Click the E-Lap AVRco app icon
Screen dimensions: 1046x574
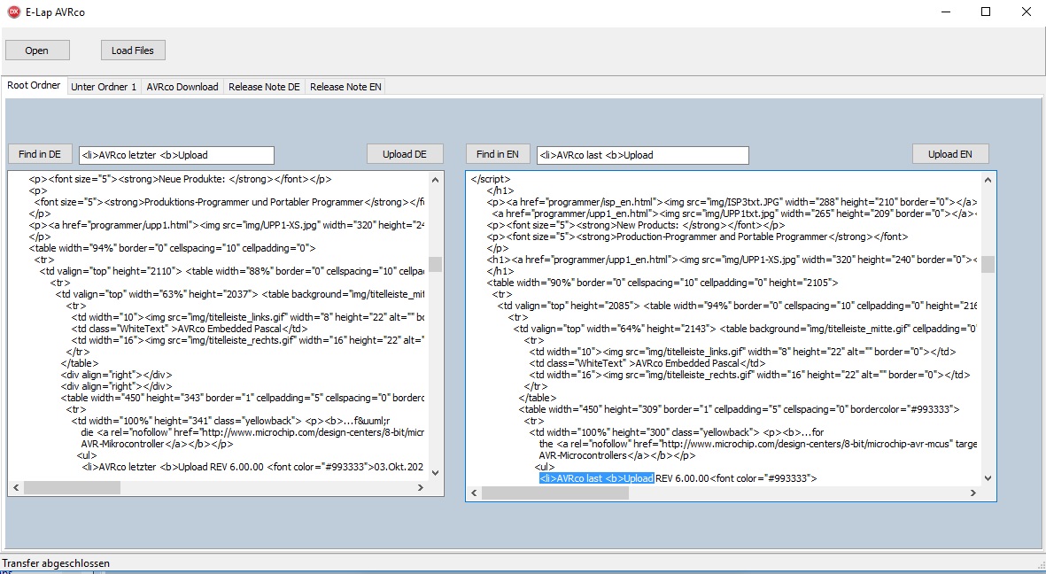click(x=13, y=12)
